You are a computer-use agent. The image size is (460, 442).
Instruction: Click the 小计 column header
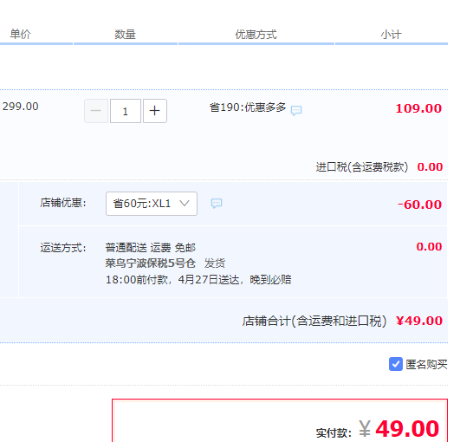click(x=391, y=35)
